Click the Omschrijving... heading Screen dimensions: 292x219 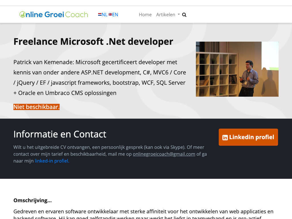click(x=33, y=200)
